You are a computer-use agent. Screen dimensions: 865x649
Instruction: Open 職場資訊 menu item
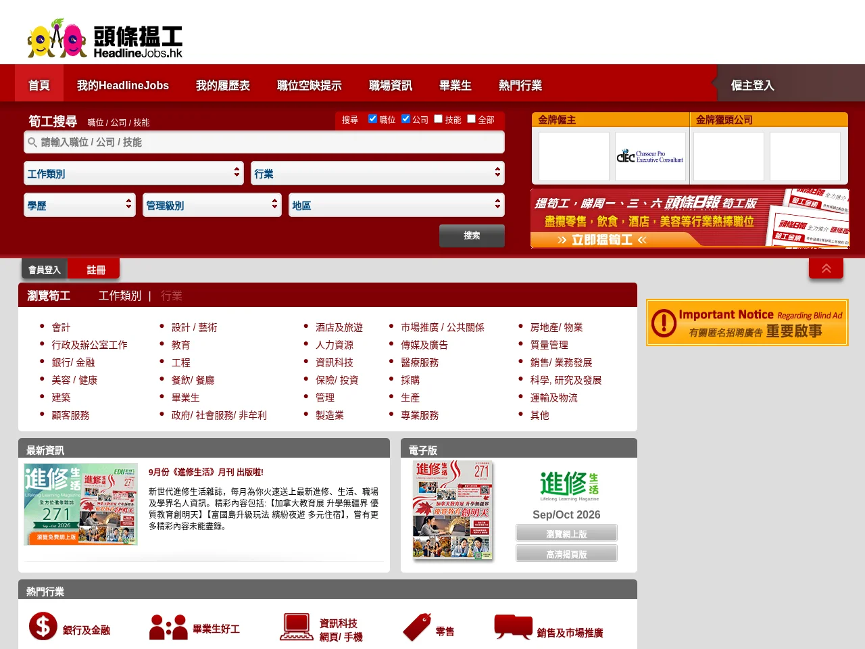[391, 85]
